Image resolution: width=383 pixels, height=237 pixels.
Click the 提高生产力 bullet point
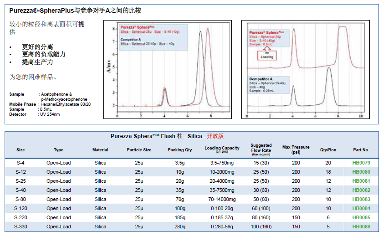37,62
